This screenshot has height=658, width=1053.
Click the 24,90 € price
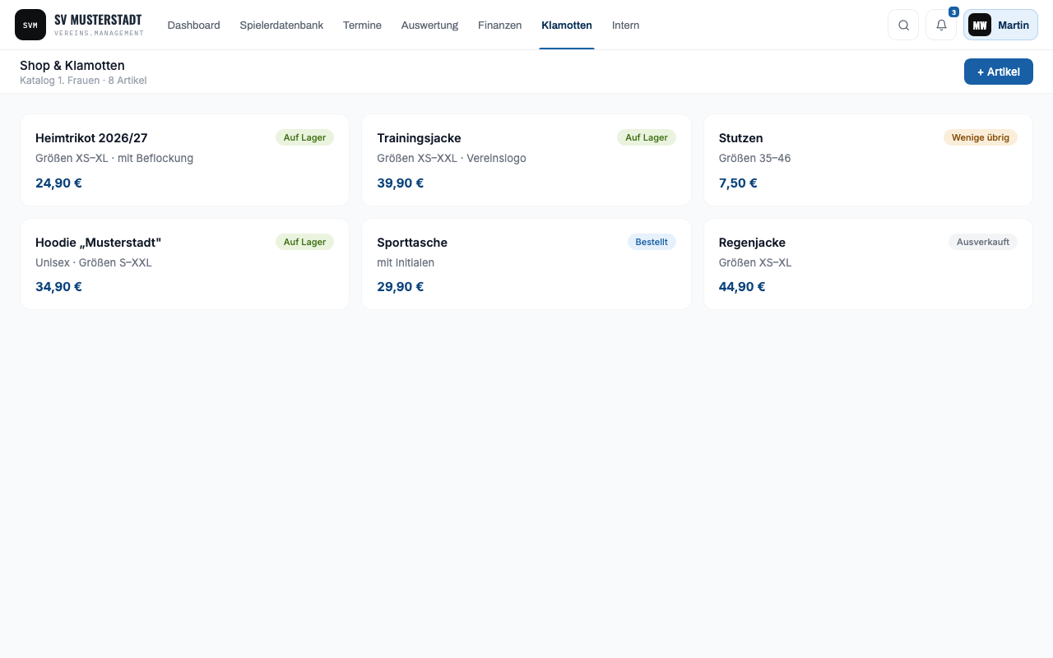pyautogui.click(x=58, y=183)
